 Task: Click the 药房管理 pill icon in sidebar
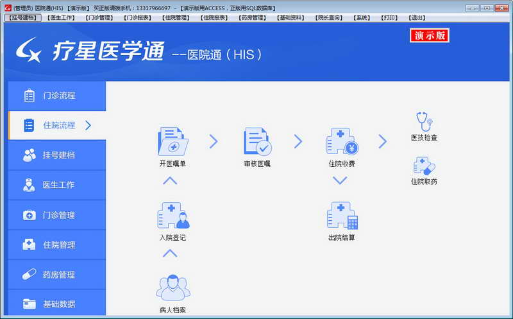point(29,274)
